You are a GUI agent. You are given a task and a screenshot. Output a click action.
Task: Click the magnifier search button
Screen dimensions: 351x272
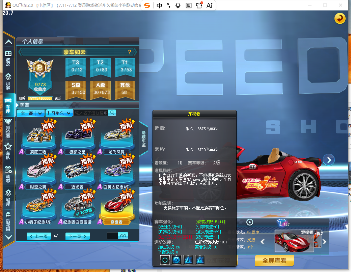tap(112, 113)
